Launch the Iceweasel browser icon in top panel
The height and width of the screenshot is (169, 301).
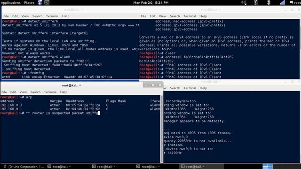click(40, 2)
